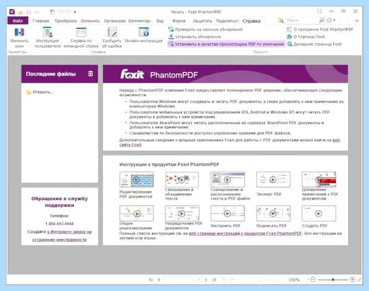Play the Настроить PDF tutorial thumbnail

point(227,213)
